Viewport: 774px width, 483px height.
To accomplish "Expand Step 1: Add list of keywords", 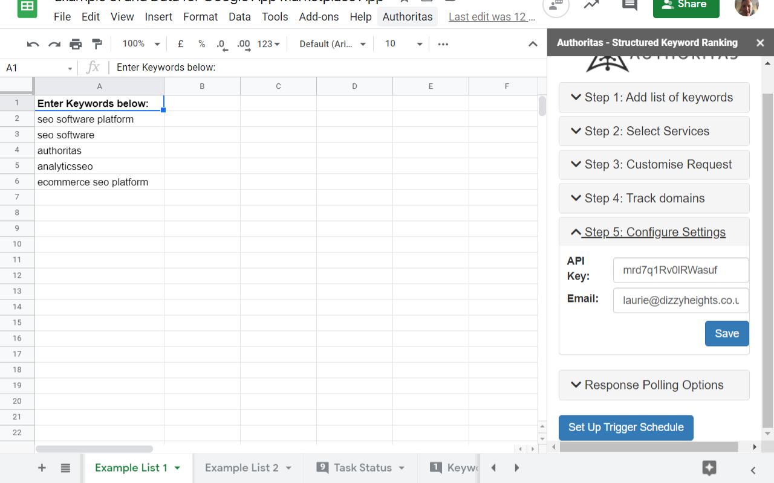I will click(x=654, y=98).
